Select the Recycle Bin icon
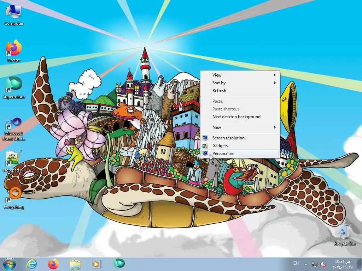 click(x=344, y=234)
